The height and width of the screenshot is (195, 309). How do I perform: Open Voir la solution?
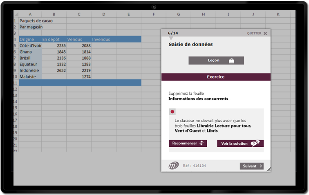click(x=240, y=143)
